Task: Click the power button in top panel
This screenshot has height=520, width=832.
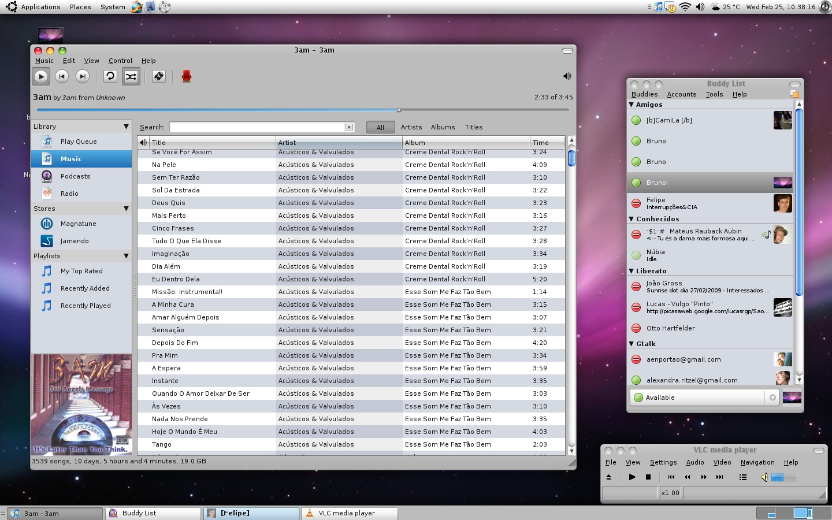Action: click(825, 7)
